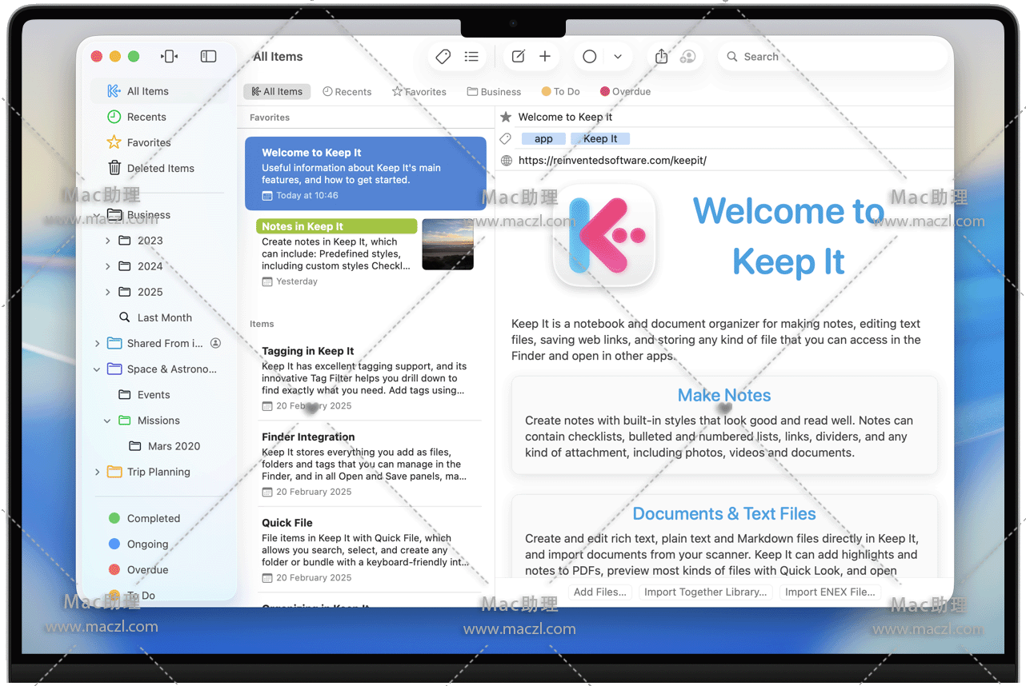
Task: Click the Search field
Action: tap(832, 57)
